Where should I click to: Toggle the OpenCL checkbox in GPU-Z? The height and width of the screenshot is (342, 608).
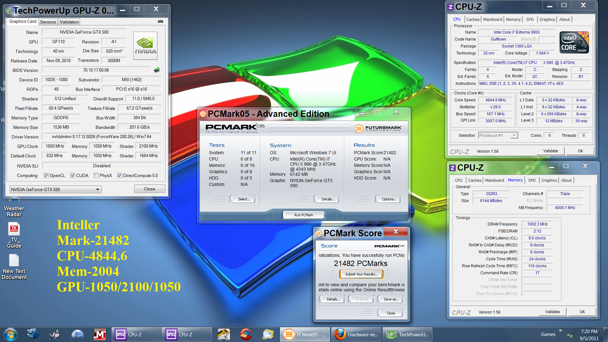tap(46, 175)
